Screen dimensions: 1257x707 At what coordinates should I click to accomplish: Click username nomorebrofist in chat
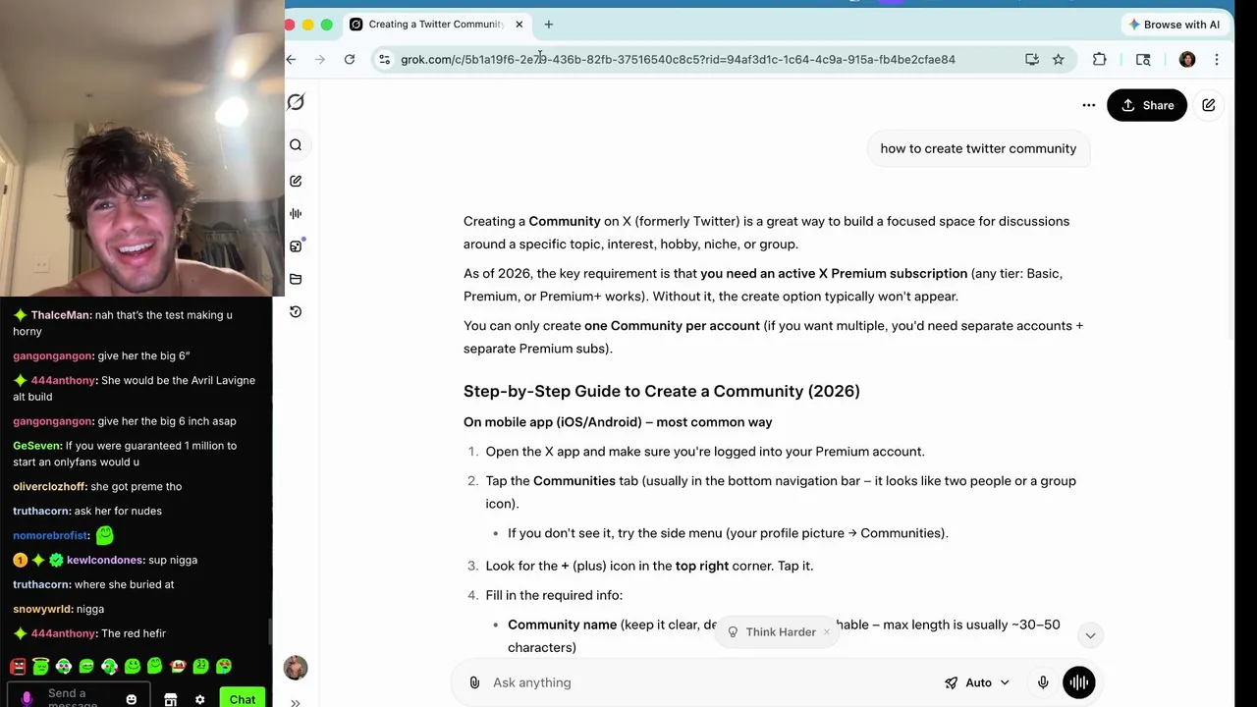[51, 535]
